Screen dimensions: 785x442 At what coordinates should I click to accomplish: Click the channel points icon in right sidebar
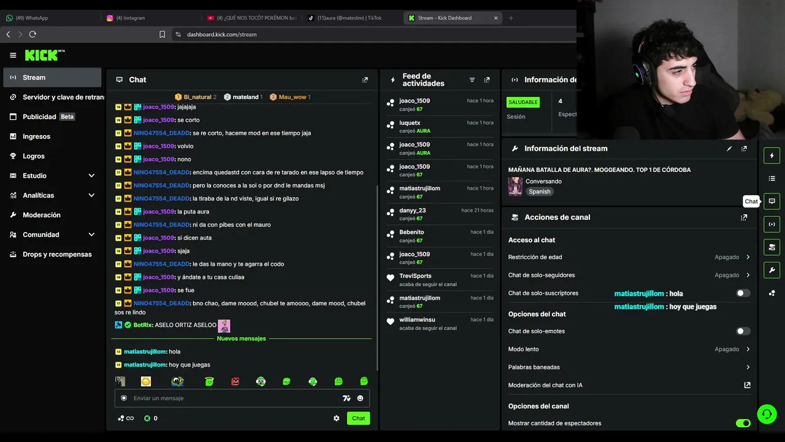coord(772,293)
